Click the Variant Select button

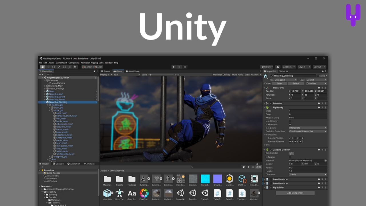click(x=296, y=84)
